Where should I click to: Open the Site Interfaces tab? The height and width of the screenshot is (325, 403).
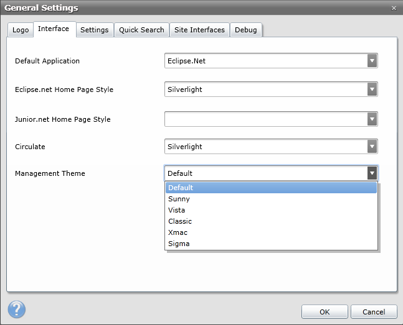coord(199,30)
